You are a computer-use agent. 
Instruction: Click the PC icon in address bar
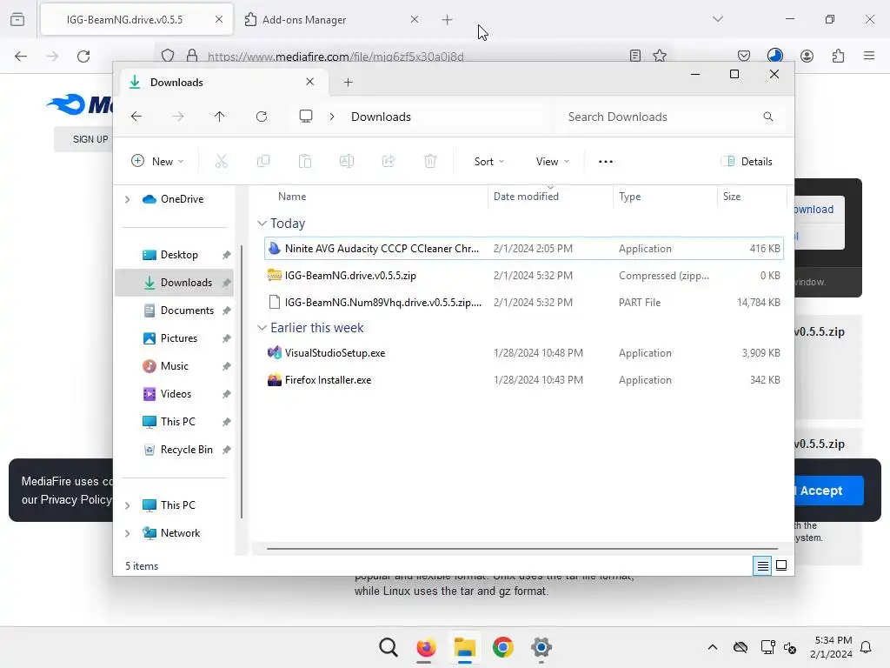point(306,117)
